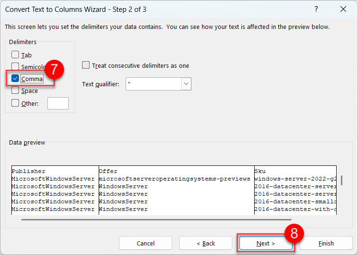Click the custom Other delimiter text box
The height and width of the screenshot is (255, 358).
point(58,103)
